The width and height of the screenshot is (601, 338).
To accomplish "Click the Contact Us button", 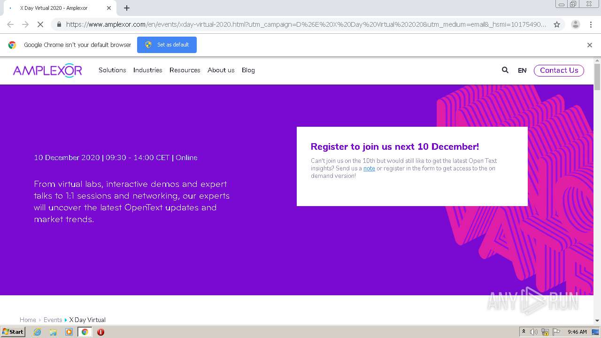I will point(559,70).
